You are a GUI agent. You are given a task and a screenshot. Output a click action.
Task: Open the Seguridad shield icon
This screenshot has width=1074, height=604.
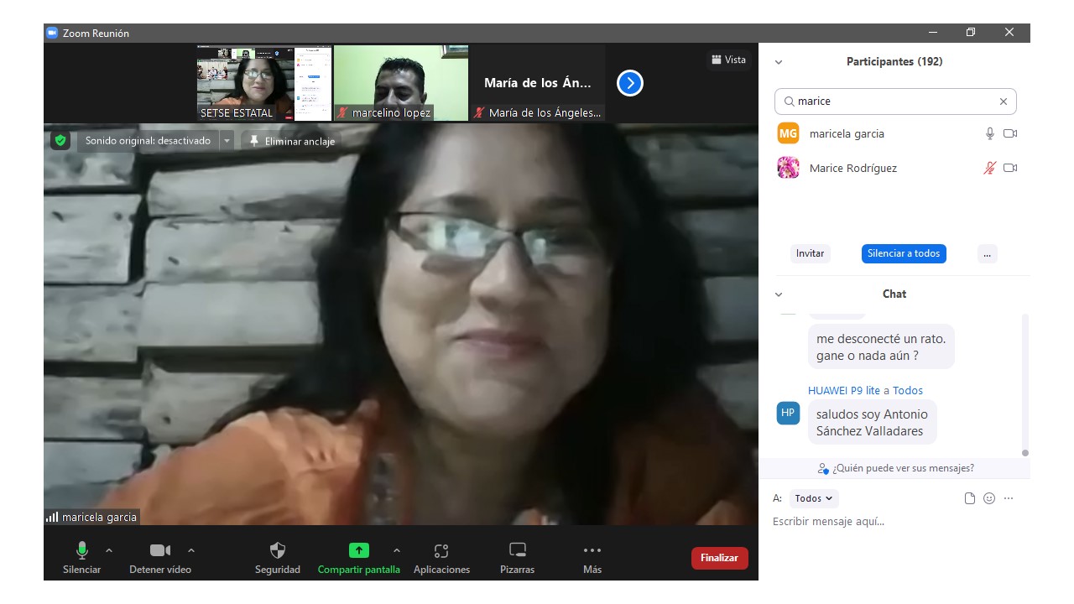(x=277, y=550)
